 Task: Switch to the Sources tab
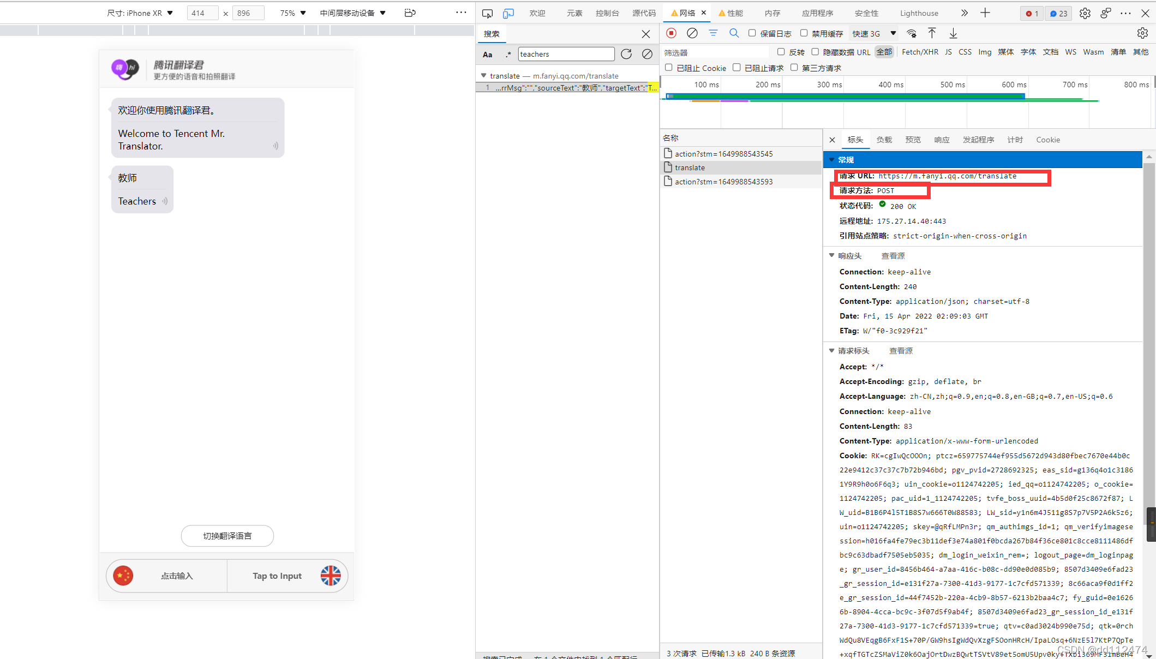[644, 13]
